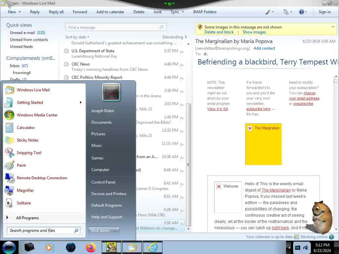Click Forward in toolbar
339x254 pixels.
tap(80, 12)
